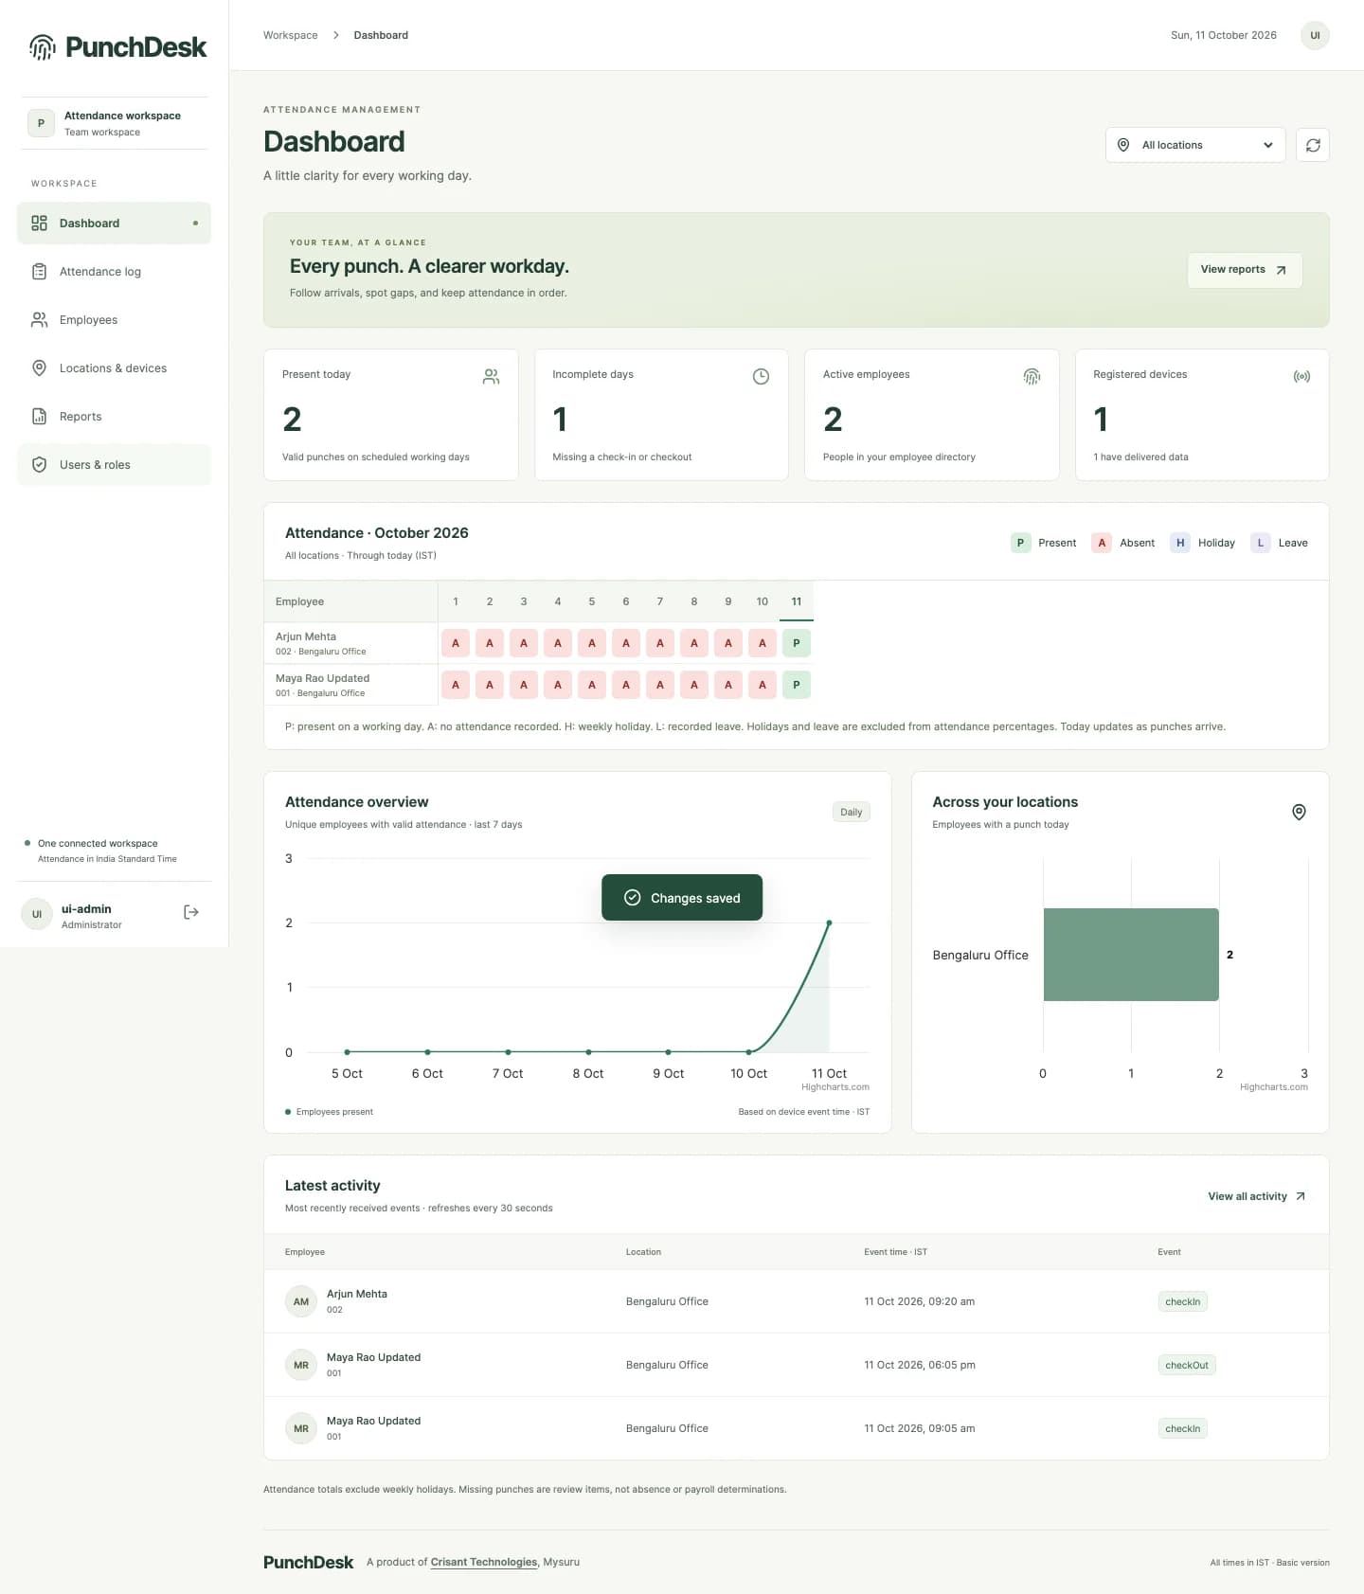Viewport: 1364px width, 1594px height.
Task: Navigate to Employees section
Action: pyautogui.click(x=114, y=320)
